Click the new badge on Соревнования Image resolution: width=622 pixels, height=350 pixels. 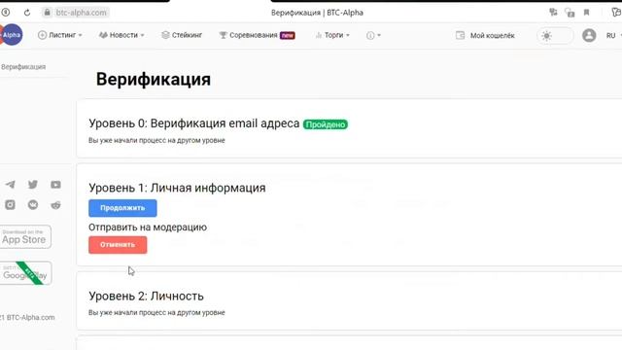(288, 35)
